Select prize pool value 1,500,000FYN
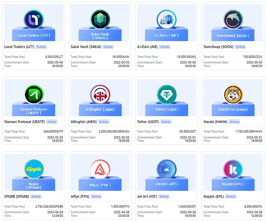The image size is (268, 222). pyautogui.click(x=120, y=206)
